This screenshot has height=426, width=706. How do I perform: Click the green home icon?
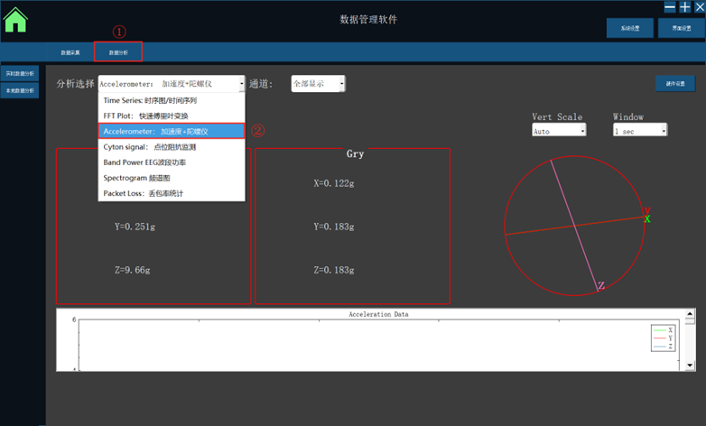16,20
